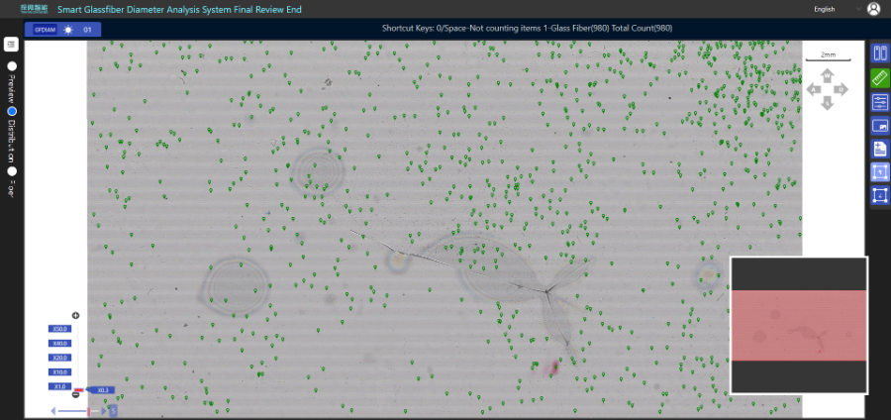Click the image thumbnail view icon
This screenshot has height=420, width=891.
(879, 125)
